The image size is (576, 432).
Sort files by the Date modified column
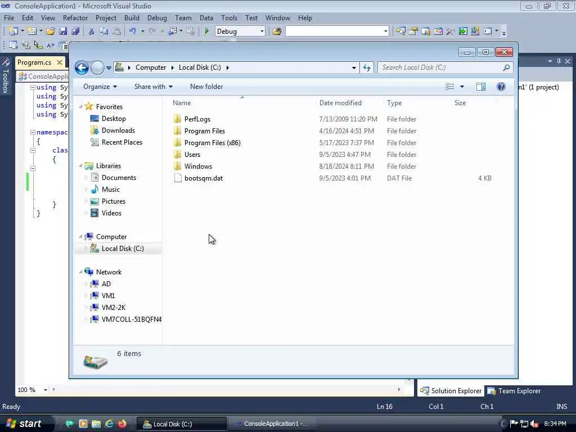pyautogui.click(x=340, y=103)
